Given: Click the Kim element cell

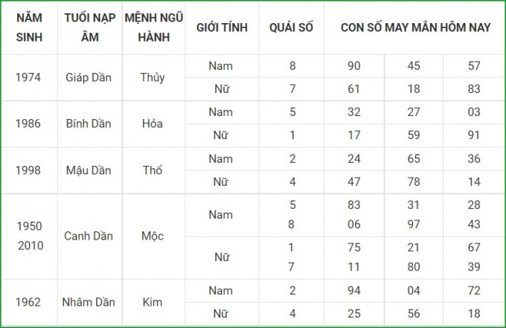Looking at the screenshot, I should (x=153, y=302).
